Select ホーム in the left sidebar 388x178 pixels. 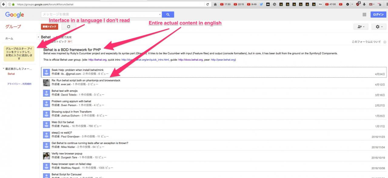tap(9, 39)
